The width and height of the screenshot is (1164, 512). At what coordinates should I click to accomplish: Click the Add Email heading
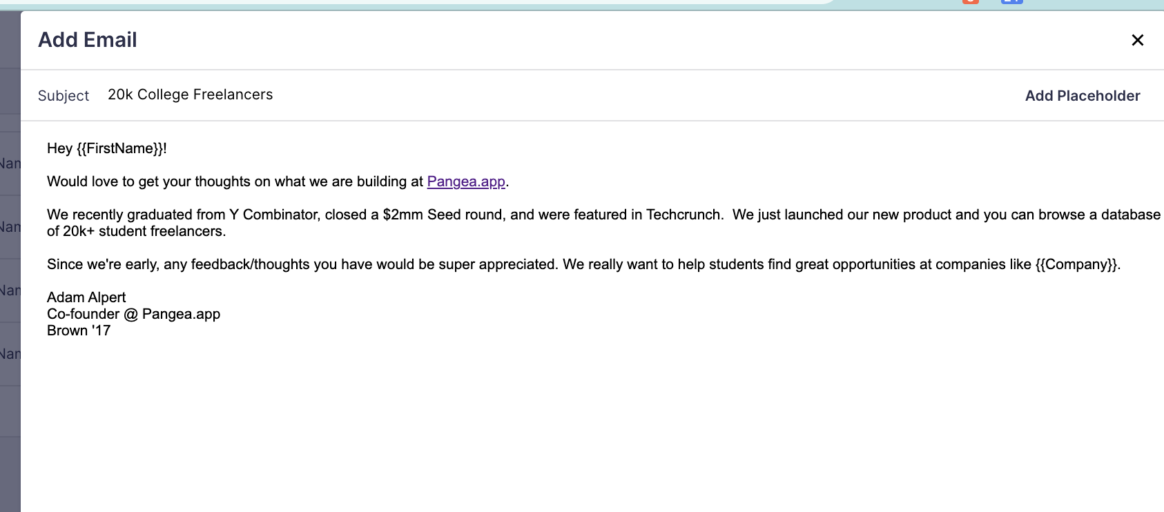[88, 40]
